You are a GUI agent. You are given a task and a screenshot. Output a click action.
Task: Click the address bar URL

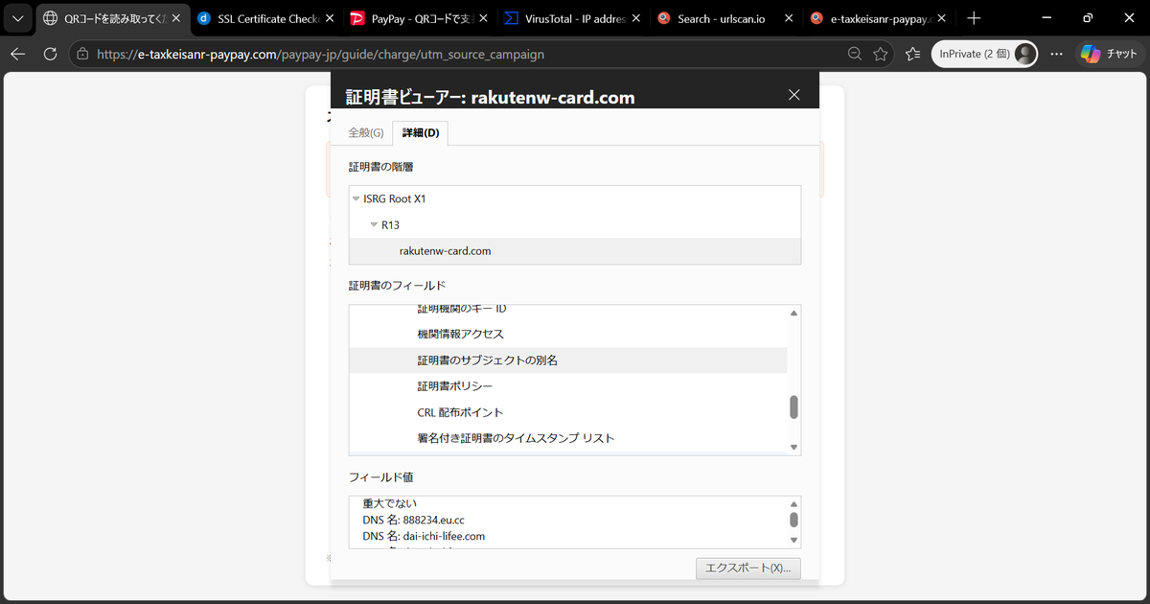tap(320, 55)
